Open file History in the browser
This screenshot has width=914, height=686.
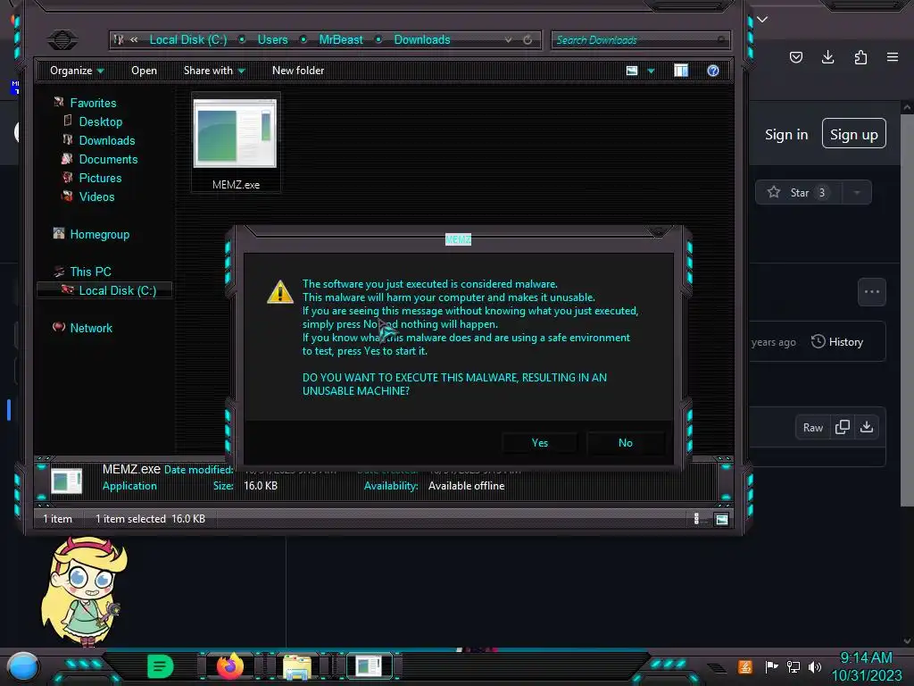point(837,342)
